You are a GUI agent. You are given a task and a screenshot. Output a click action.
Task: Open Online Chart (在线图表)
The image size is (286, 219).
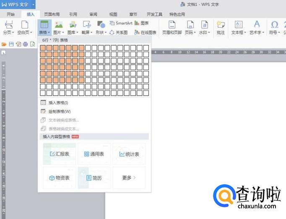(145, 32)
